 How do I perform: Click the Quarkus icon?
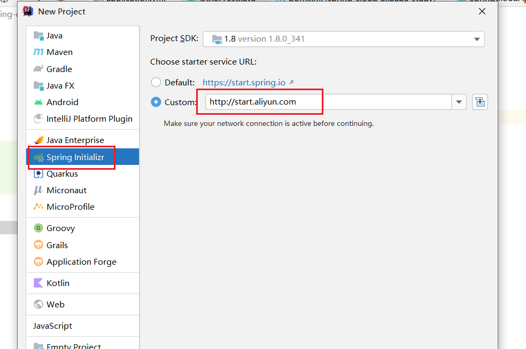point(38,174)
